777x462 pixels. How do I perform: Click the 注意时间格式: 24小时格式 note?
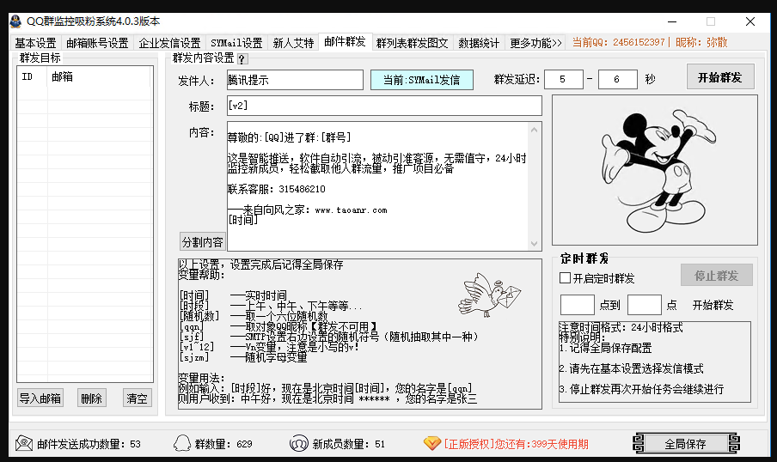click(x=621, y=327)
